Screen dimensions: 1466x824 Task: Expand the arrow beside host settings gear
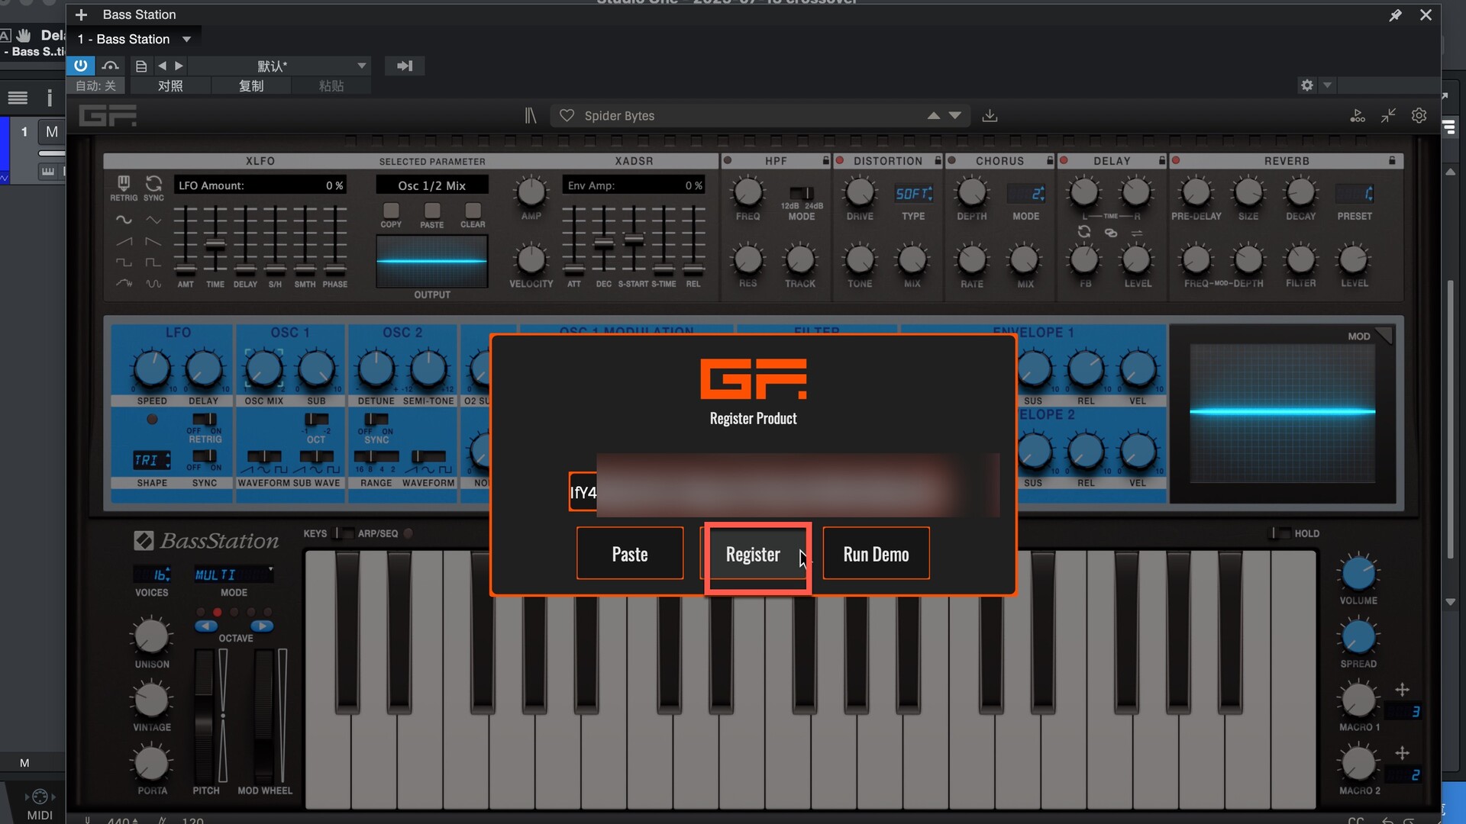pyautogui.click(x=1327, y=85)
